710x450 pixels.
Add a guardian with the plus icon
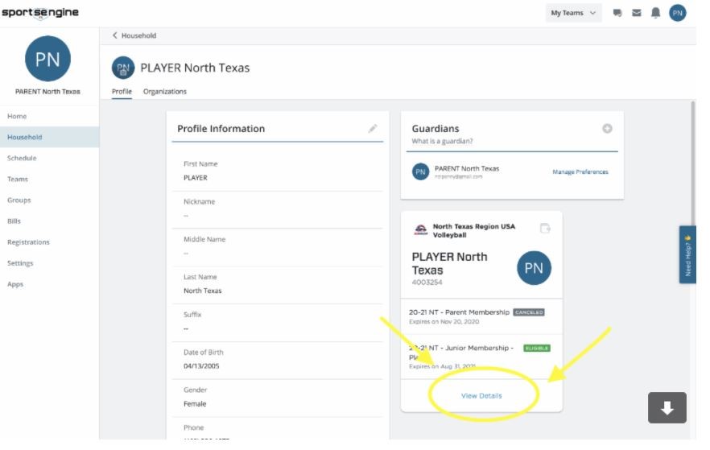coord(607,129)
